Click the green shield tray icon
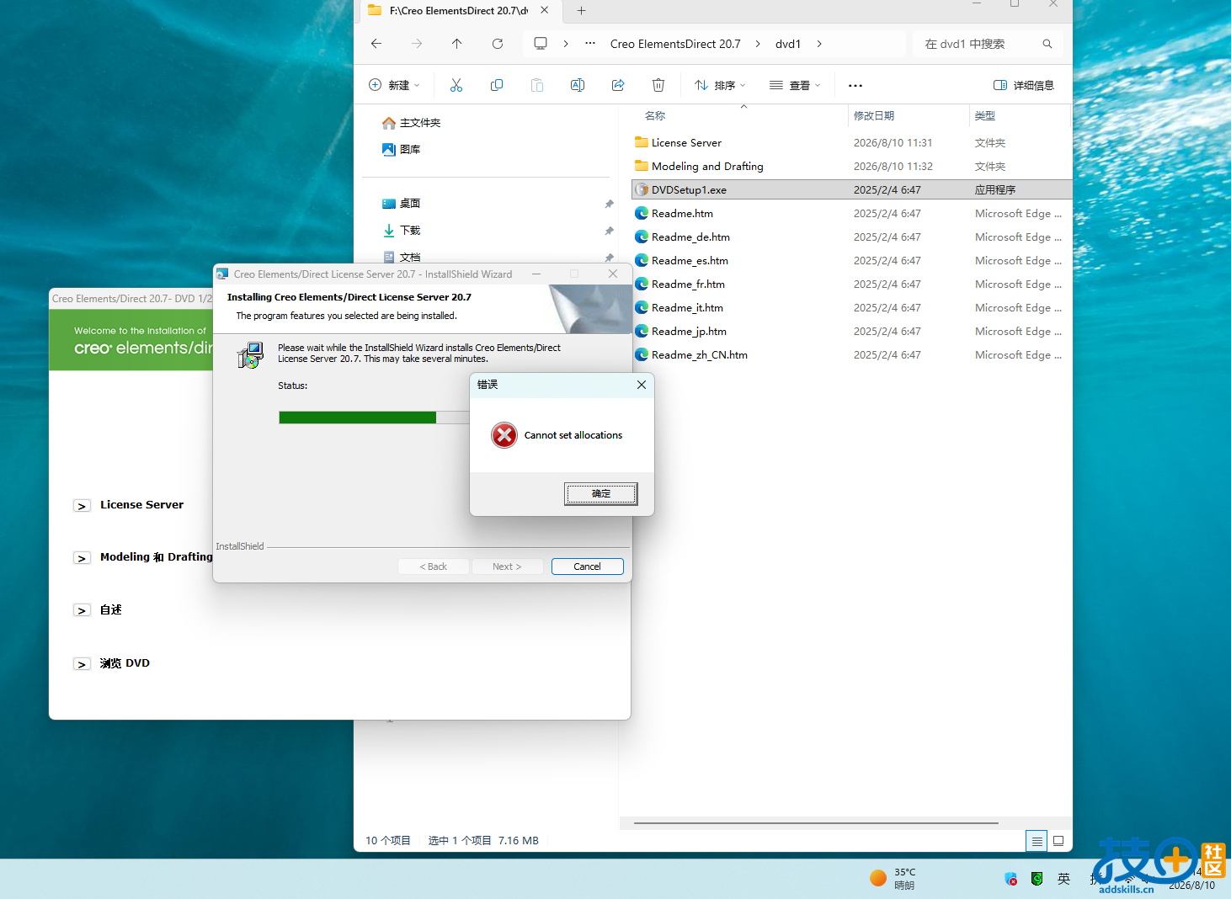The height and width of the screenshot is (899, 1231). click(1037, 879)
